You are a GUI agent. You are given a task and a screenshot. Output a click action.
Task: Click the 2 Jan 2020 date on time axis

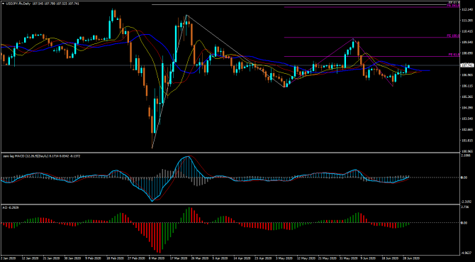click(8, 259)
